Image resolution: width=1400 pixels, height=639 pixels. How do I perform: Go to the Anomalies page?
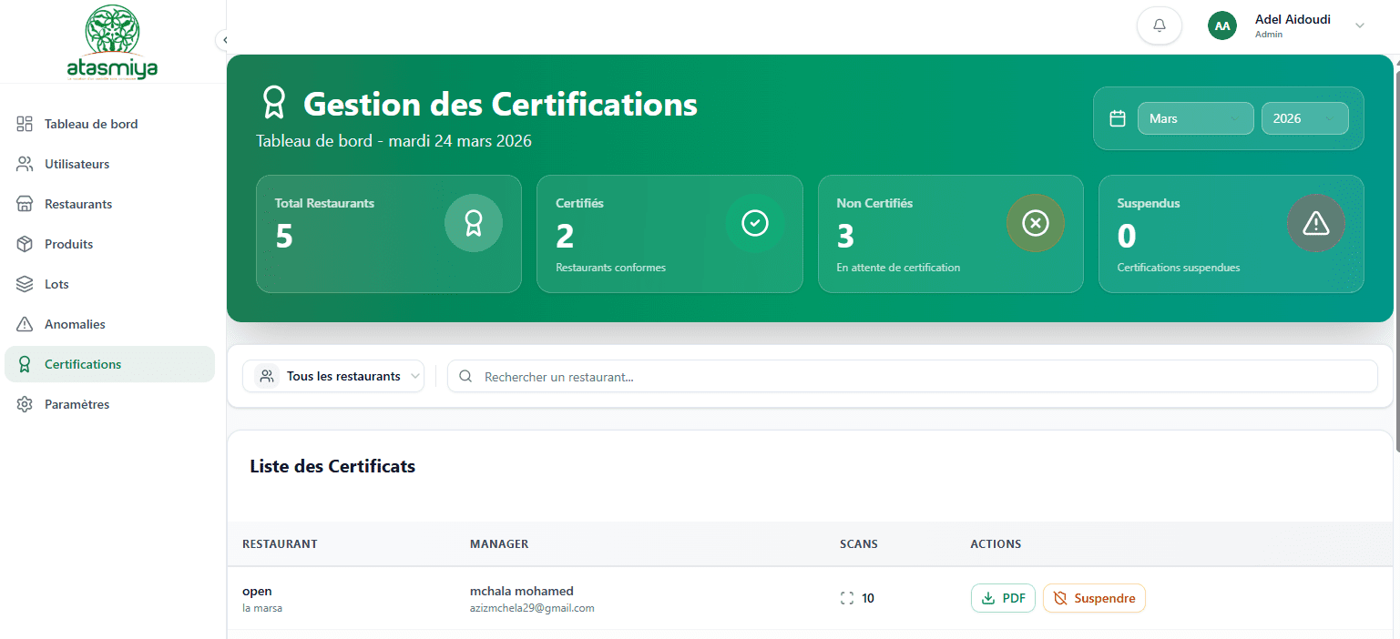(75, 324)
